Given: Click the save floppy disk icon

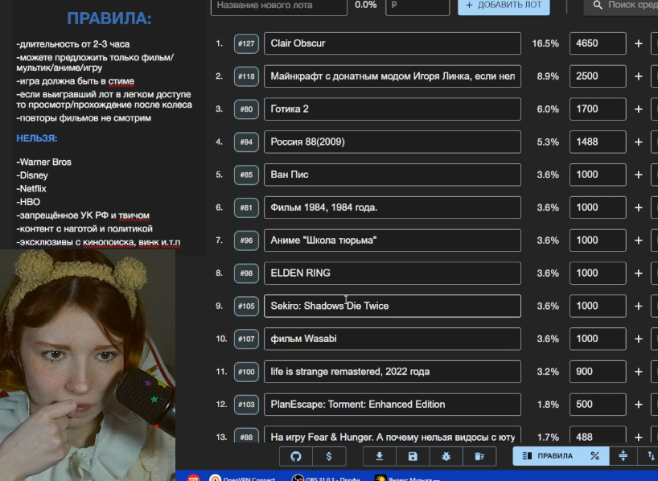Looking at the screenshot, I should pos(413,456).
